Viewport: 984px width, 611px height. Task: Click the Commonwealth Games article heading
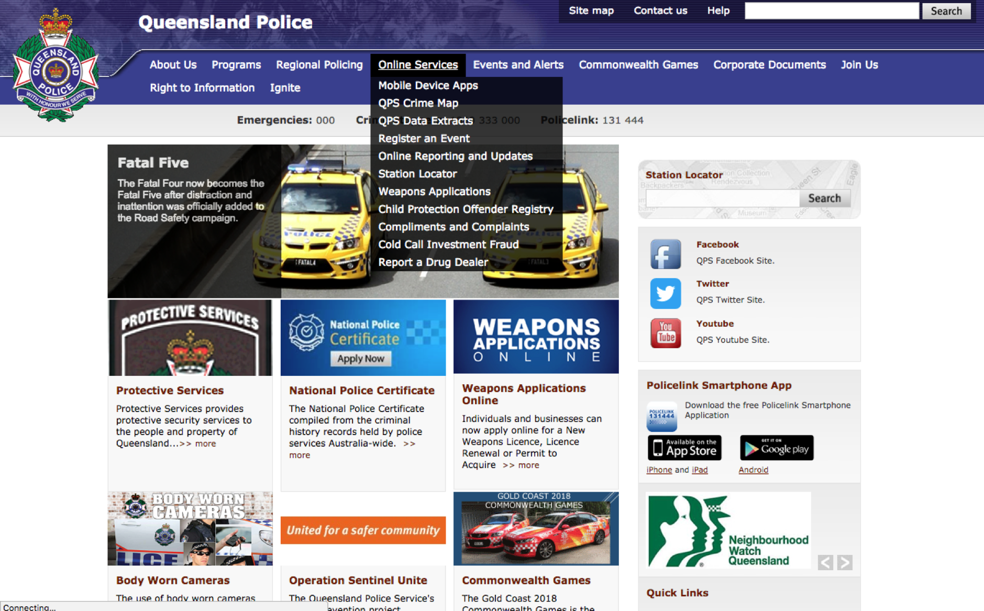526,581
